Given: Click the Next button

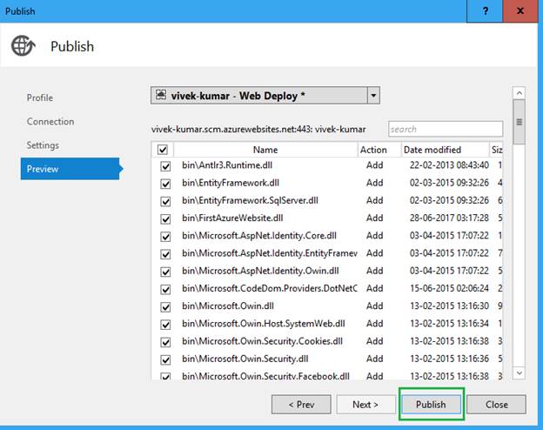Looking at the screenshot, I should (x=365, y=405).
